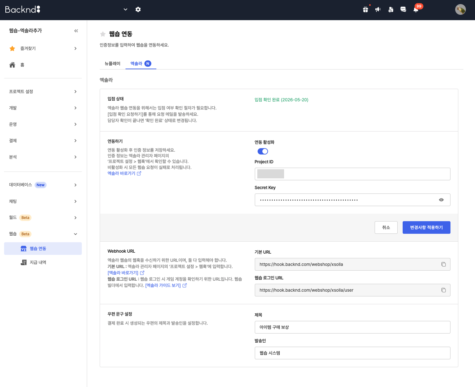This screenshot has width=475, height=387.
Task: Open the chat support icon
Action: tap(403, 9)
